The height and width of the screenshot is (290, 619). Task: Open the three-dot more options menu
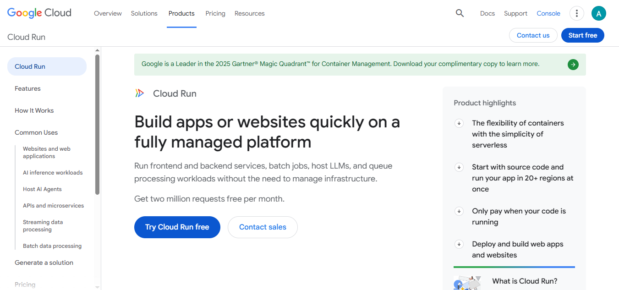pyautogui.click(x=577, y=13)
